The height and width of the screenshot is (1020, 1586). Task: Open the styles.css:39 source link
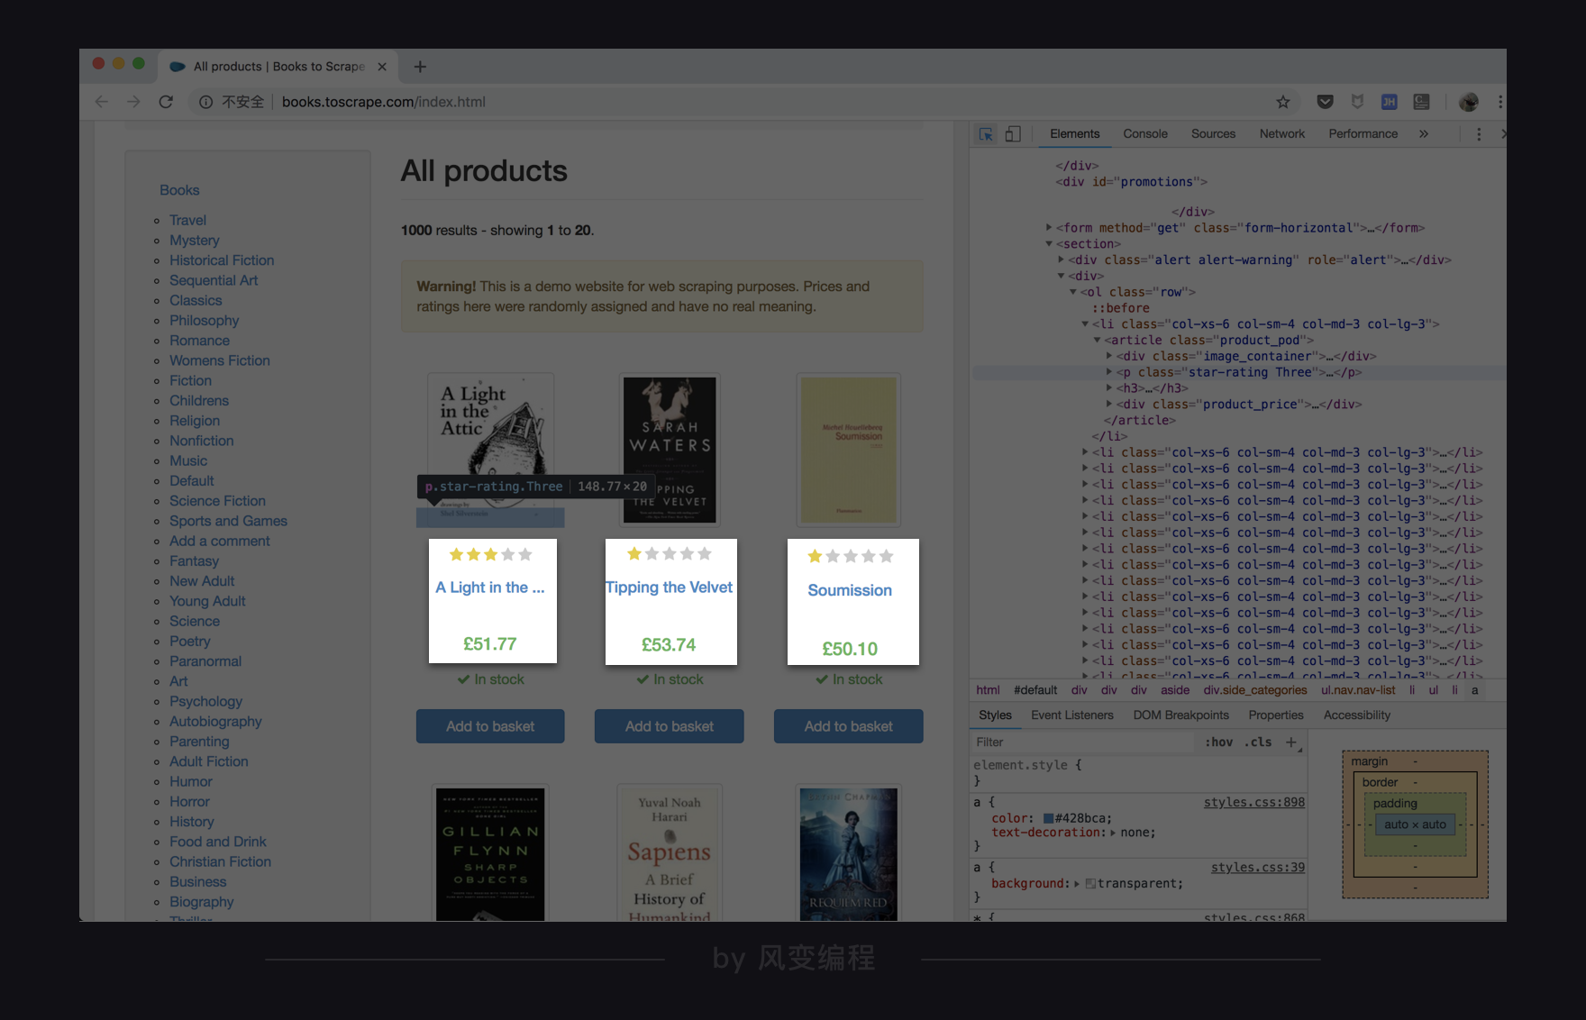click(x=1258, y=867)
